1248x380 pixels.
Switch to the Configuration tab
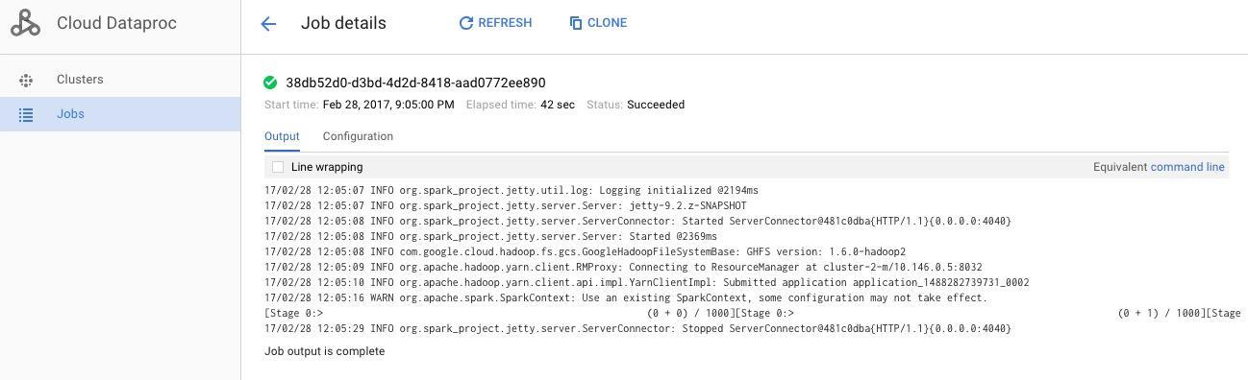coord(358,136)
